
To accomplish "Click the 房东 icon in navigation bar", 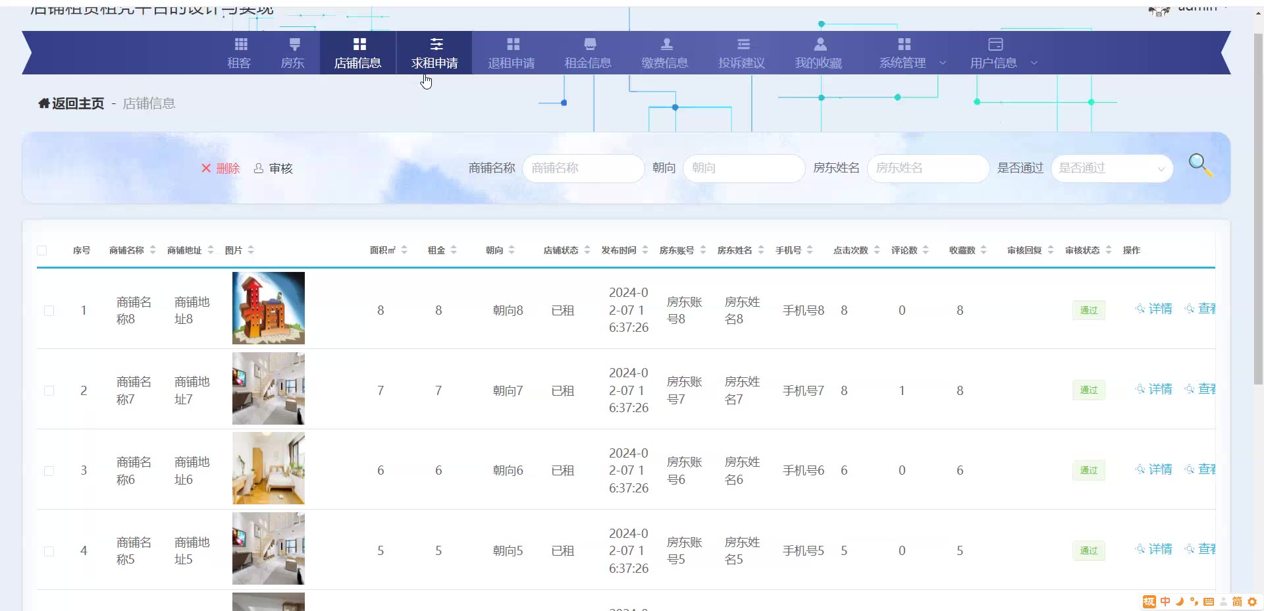I will point(294,44).
